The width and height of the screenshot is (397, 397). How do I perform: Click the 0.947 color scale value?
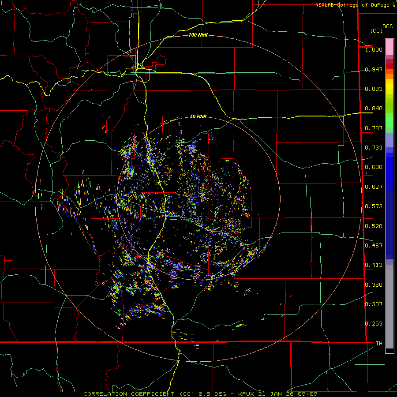pyautogui.click(x=374, y=69)
